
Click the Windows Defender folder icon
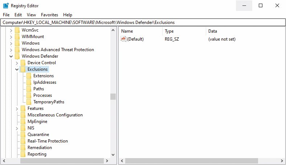[x=17, y=56]
